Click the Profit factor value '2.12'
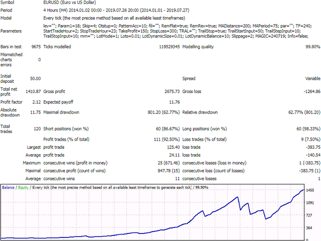The height and width of the screenshot is (241, 321). [37, 102]
